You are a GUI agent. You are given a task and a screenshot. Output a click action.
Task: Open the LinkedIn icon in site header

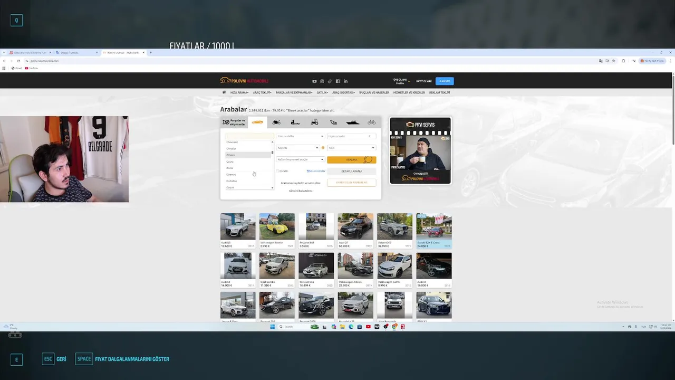pyautogui.click(x=345, y=81)
